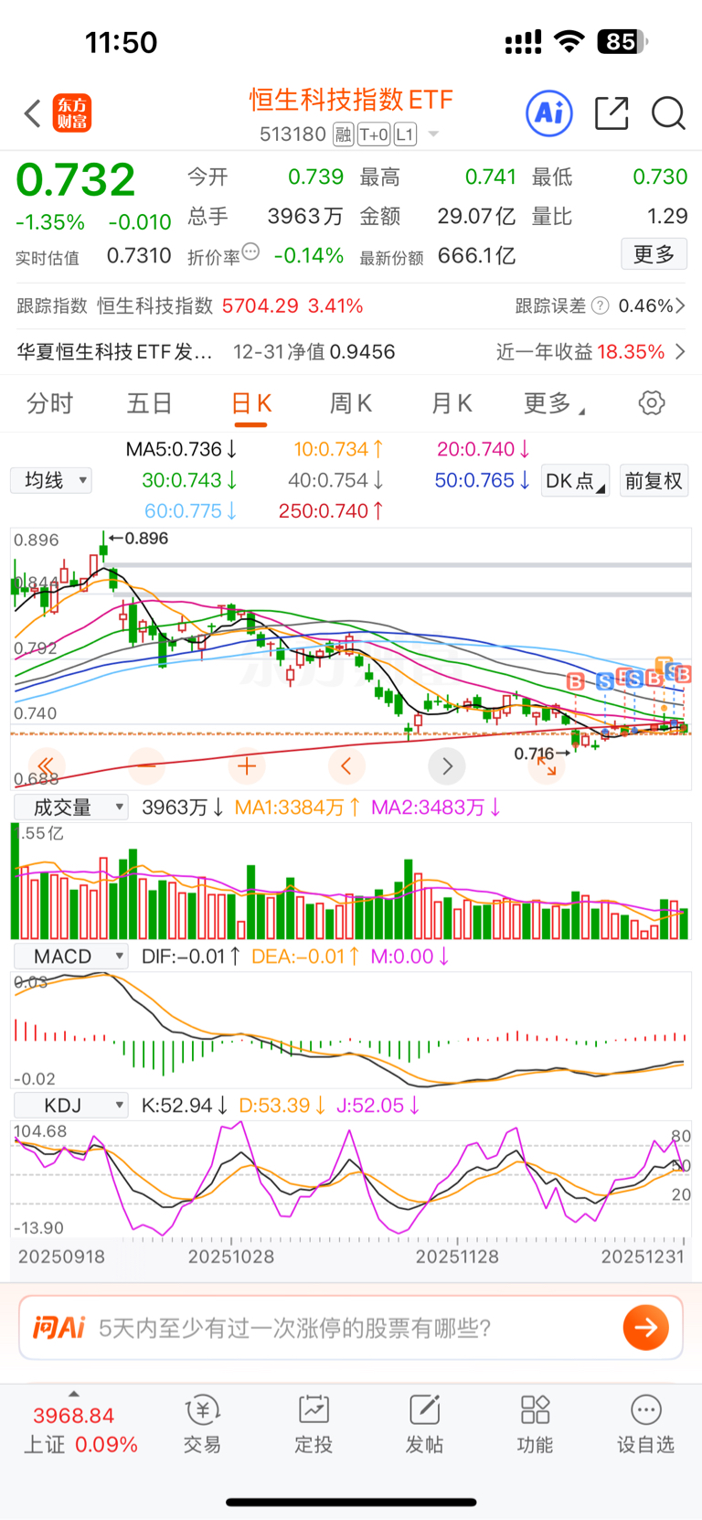
Task: Switch to 五日 chart tab
Action: (x=150, y=403)
